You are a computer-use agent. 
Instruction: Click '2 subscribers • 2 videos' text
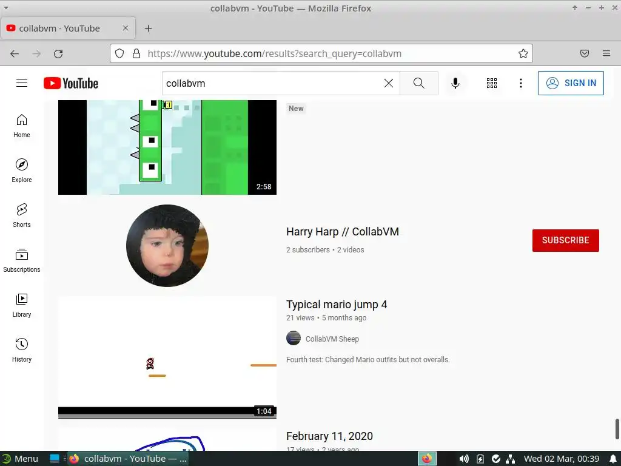point(325,249)
